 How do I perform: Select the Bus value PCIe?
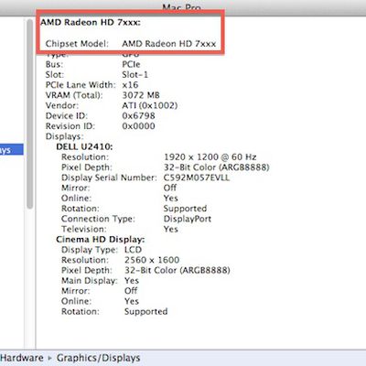click(131, 64)
